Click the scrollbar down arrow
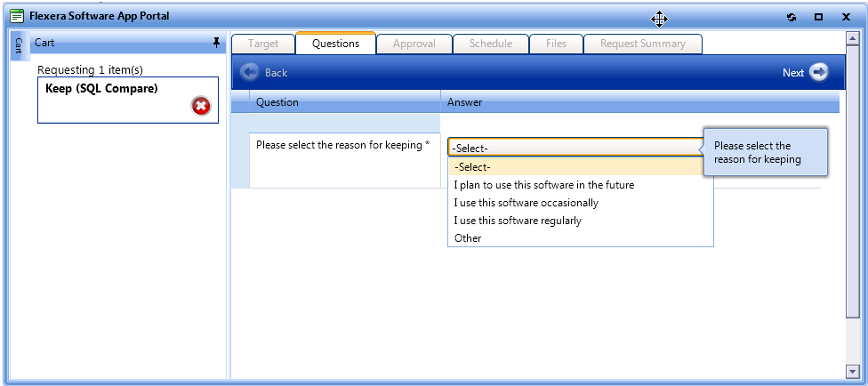 click(x=852, y=370)
